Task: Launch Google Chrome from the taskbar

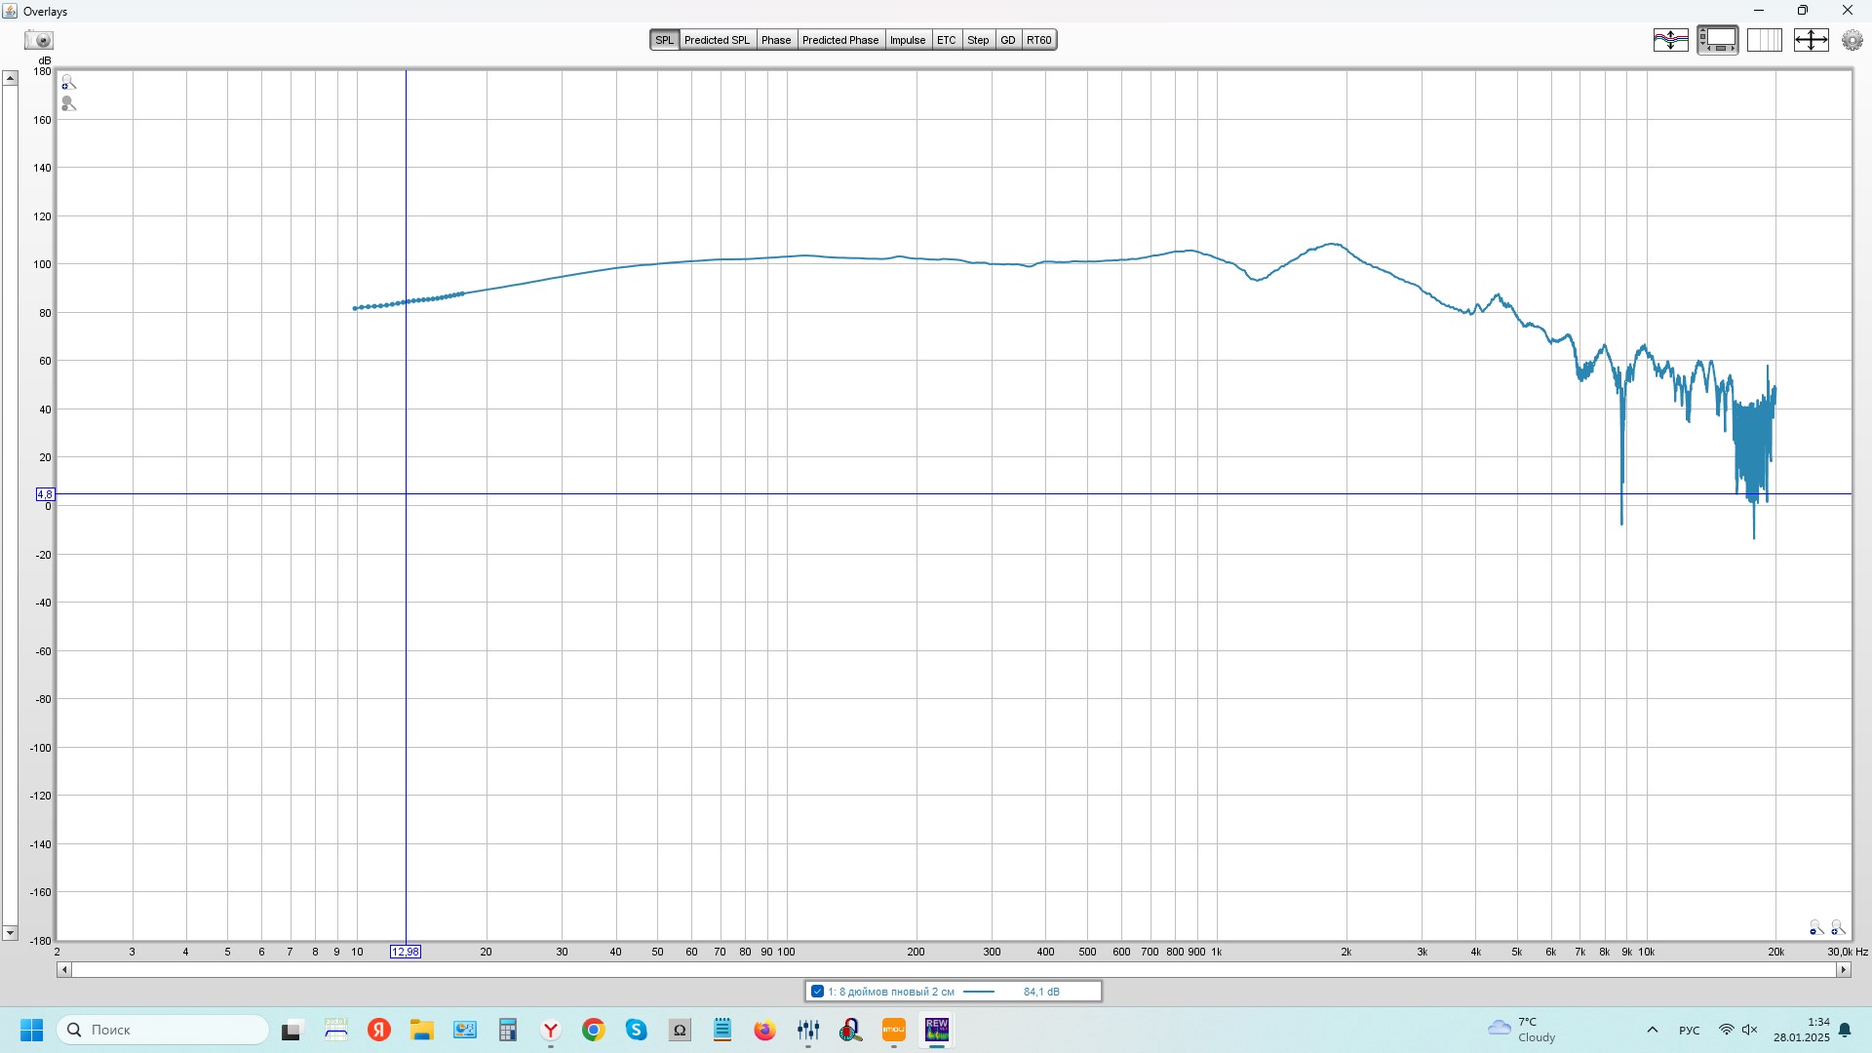Action: (593, 1030)
